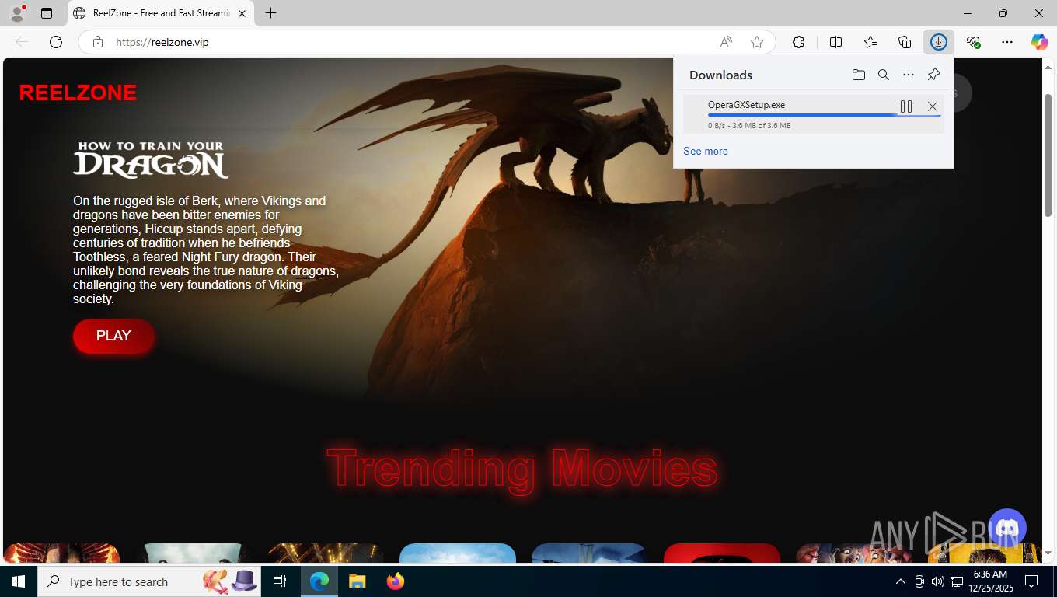The width and height of the screenshot is (1057, 597).
Task: Open the network tray icon
Action: pos(957,581)
